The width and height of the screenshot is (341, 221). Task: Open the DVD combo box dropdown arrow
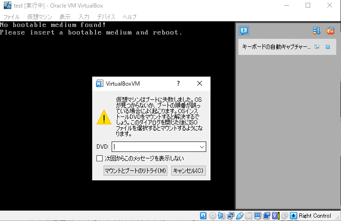coord(202,147)
